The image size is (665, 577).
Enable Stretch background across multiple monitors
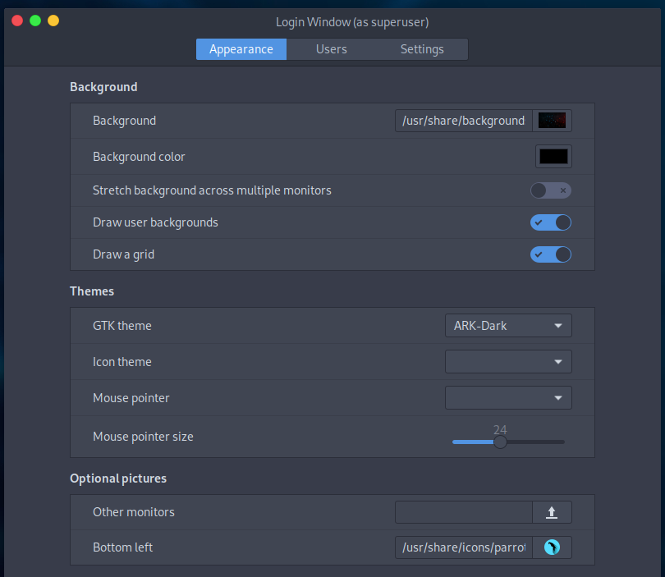point(550,190)
